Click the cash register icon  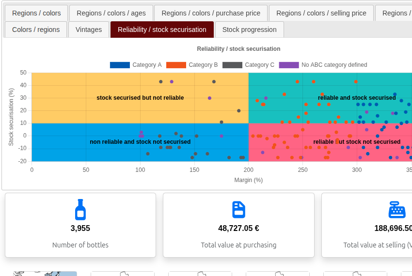[396, 210]
